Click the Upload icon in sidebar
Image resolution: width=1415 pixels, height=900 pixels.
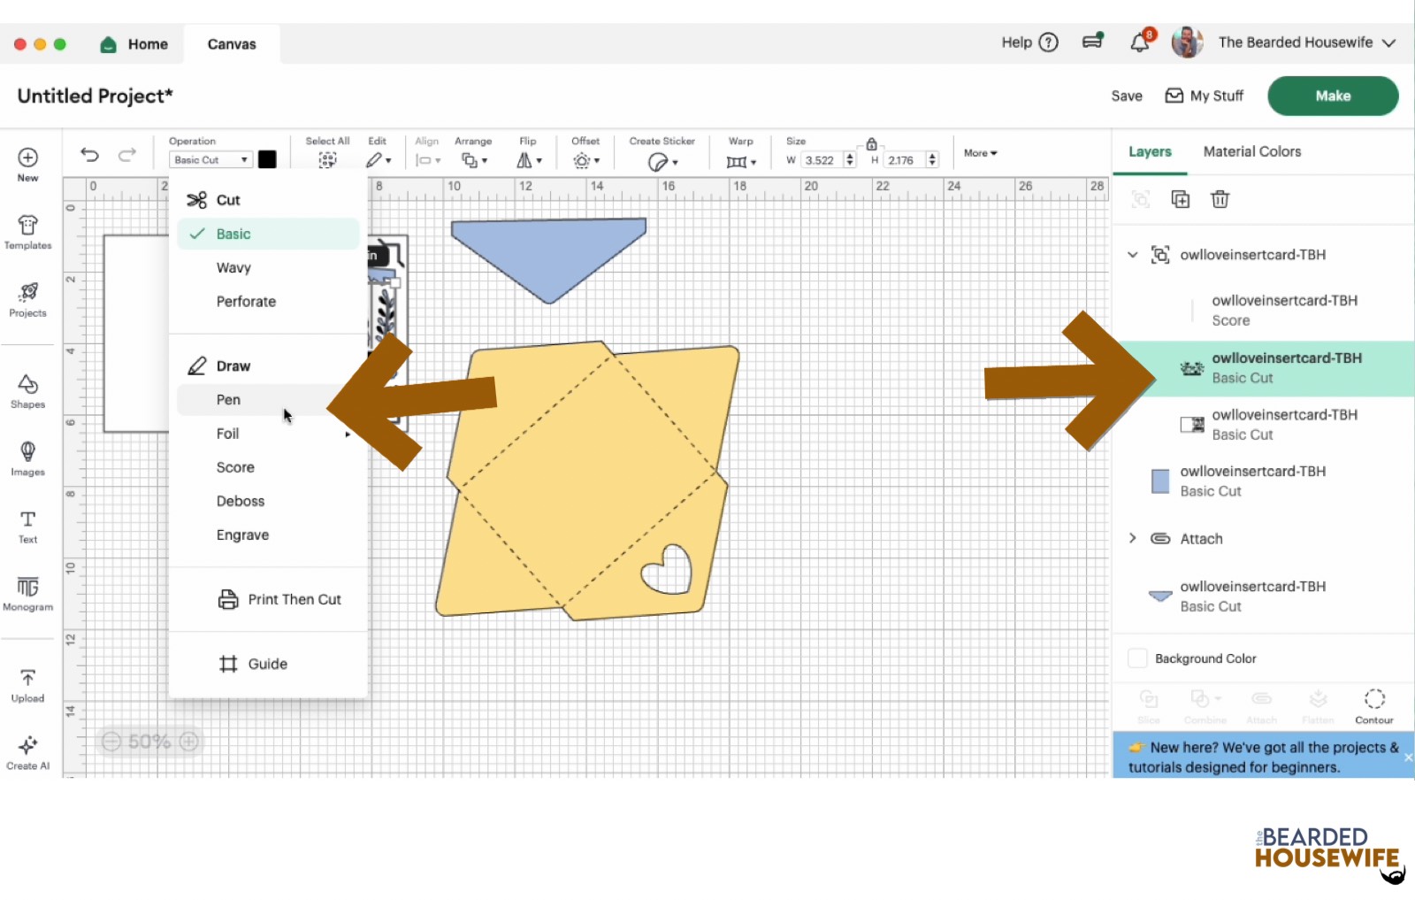[27, 685]
